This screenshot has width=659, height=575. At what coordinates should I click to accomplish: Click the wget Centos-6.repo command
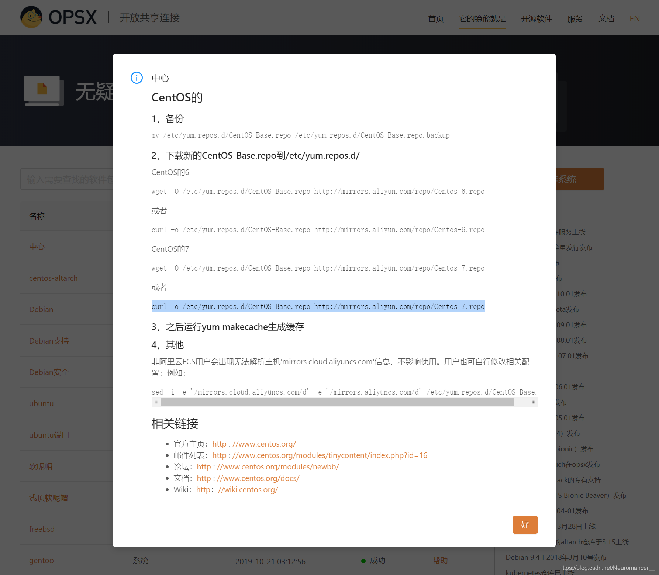pos(318,191)
